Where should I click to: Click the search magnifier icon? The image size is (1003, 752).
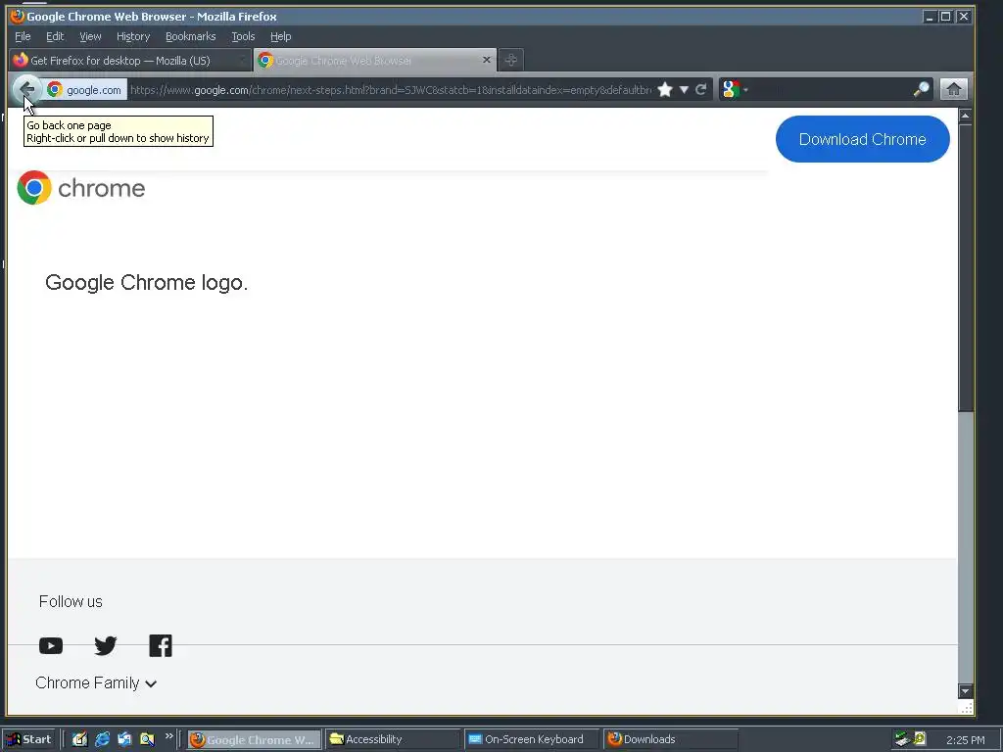[x=921, y=89]
